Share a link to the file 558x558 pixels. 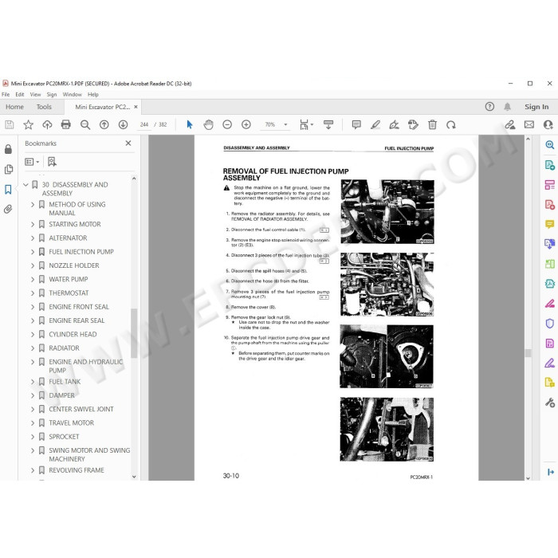[x=510, y=124]
